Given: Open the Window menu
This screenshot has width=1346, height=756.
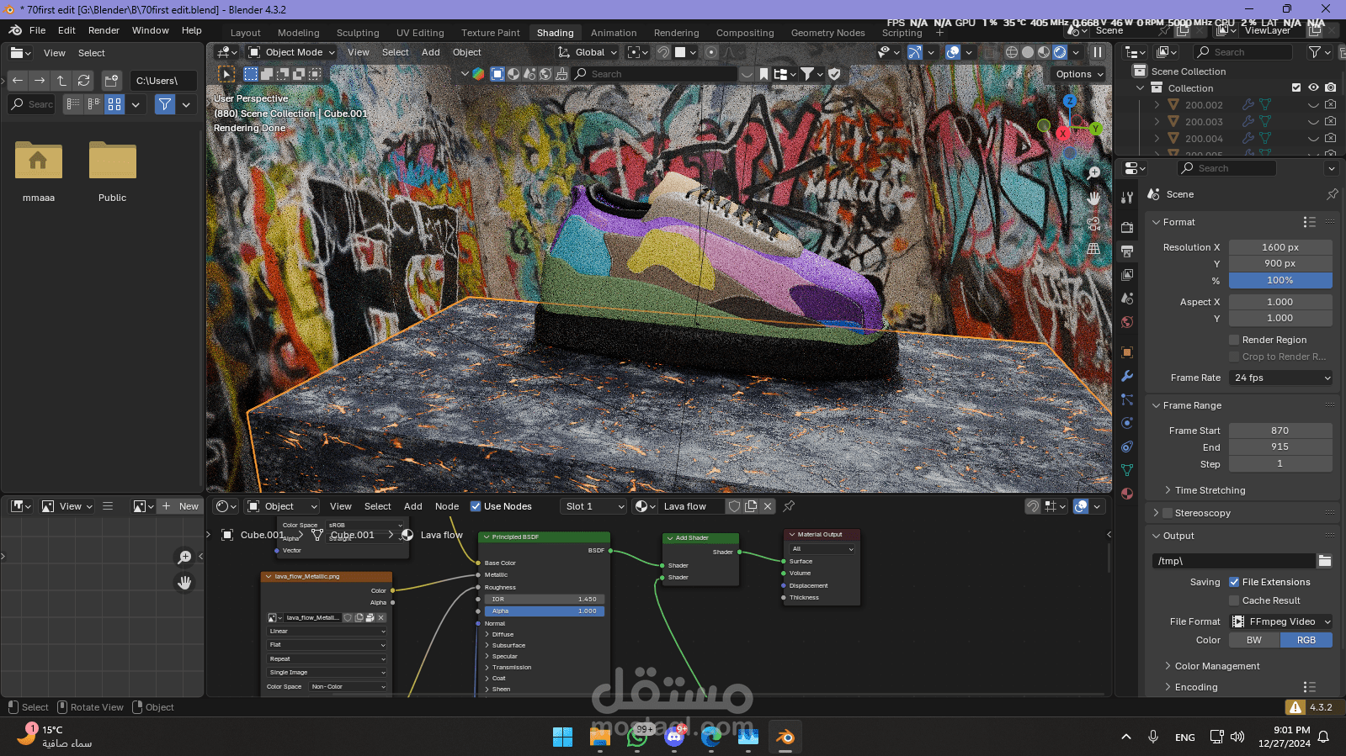Looking at the screenshot, I should click(151, 30).
